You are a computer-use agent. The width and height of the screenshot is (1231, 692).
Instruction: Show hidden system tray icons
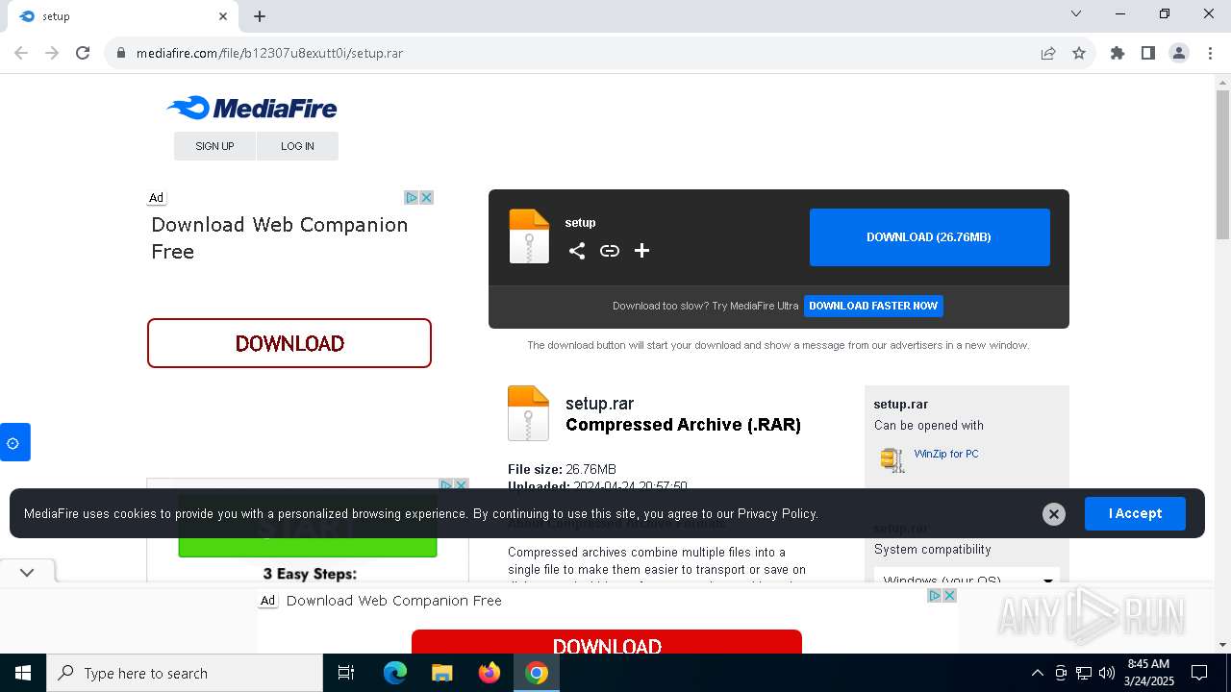(1037, 673)
